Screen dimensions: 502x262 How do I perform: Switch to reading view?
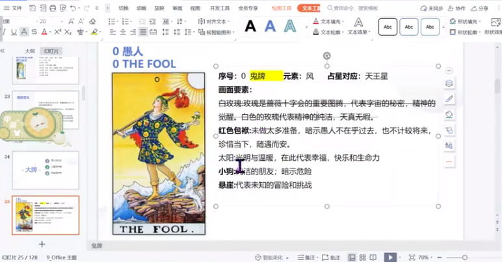373,257
